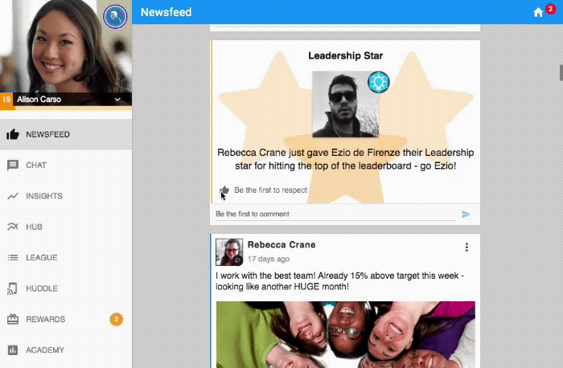Open Ezio de Firenze's photo in the star post
563x368 pixels.
pyautogui.click(x=345, y=104)
